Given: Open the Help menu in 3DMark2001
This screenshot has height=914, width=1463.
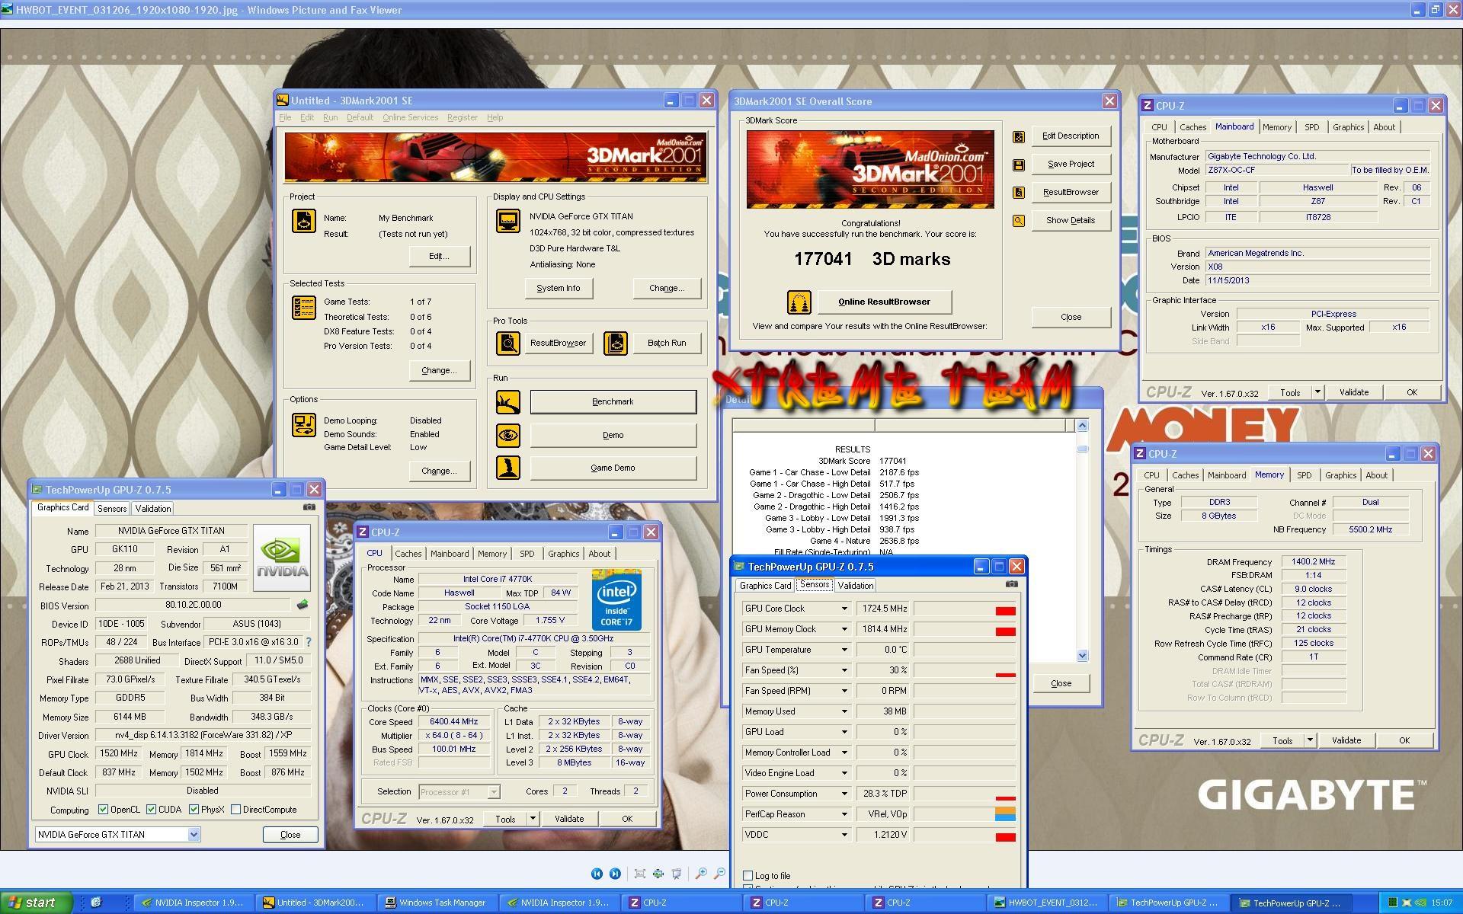Looking at the screenshot, I should point(495,117).
